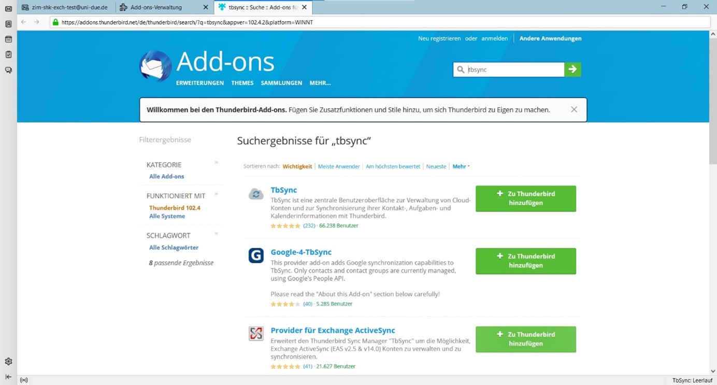
Task: Open the Erweiterungen menu item
Action: (199, 83)
